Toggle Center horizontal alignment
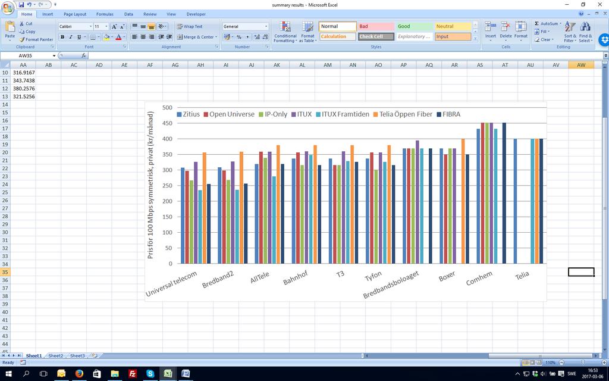 pos(143,37)
